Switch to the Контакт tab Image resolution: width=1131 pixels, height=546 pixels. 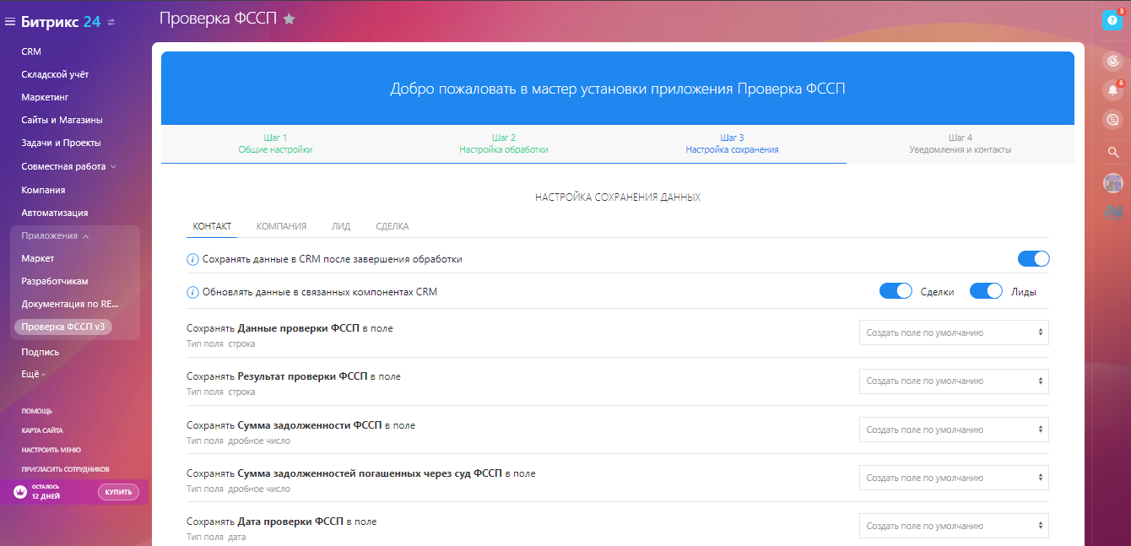pyautogui.click(x=212, y=226)
